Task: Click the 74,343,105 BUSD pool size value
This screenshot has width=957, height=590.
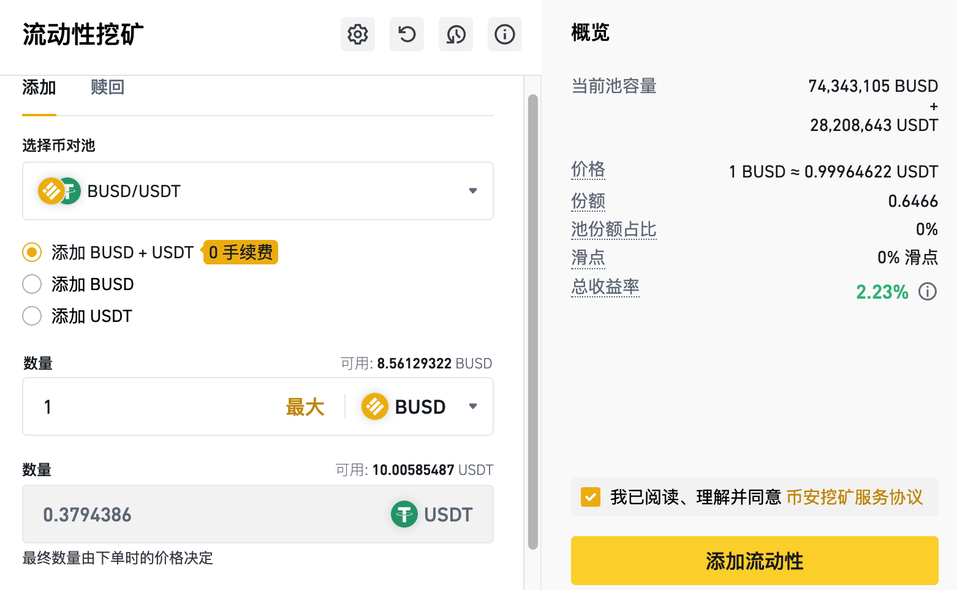Action: pyautogui.click(x=873, y=86)
